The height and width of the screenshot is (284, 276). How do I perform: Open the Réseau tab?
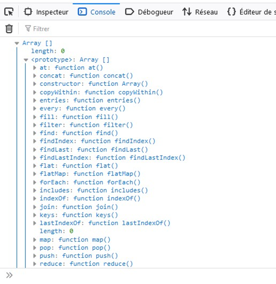point(200,12)
